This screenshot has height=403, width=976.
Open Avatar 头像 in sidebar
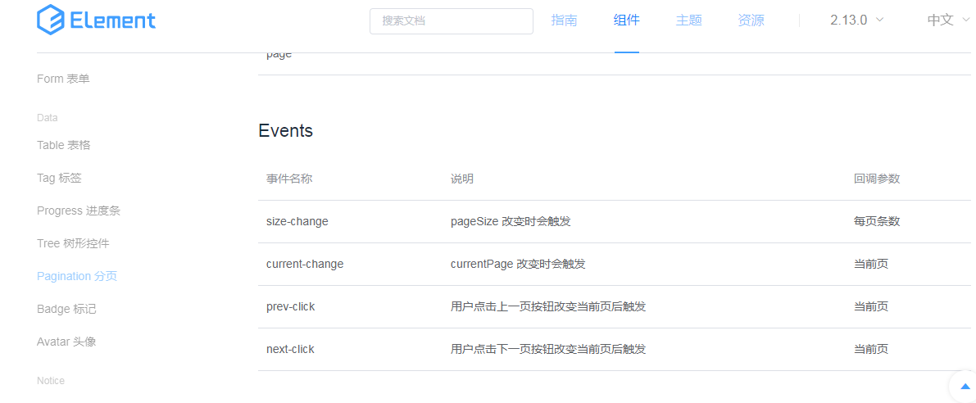[66, 342]
